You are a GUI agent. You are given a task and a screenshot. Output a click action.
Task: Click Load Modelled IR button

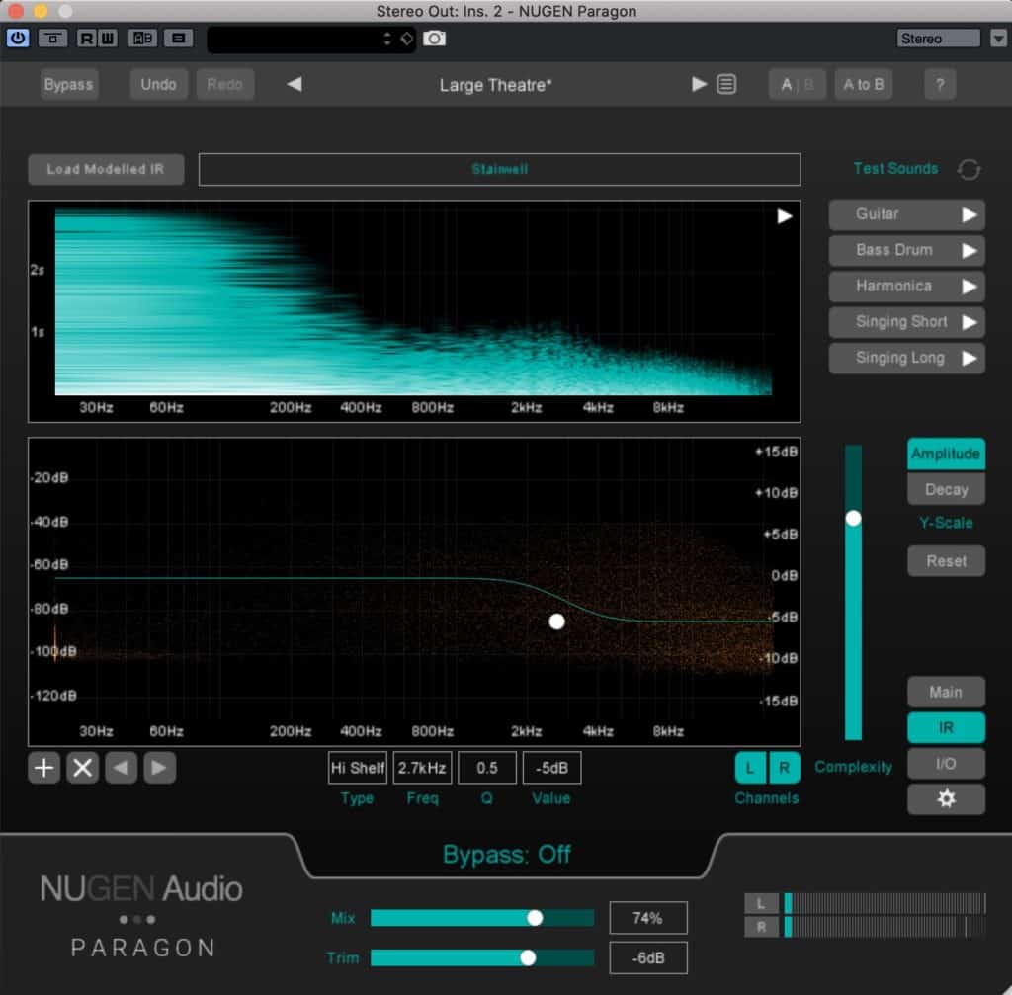pyautogui.click(x=106, y=169)
